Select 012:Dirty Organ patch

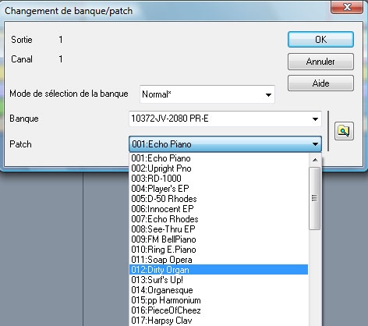click(x=218, y=270)
